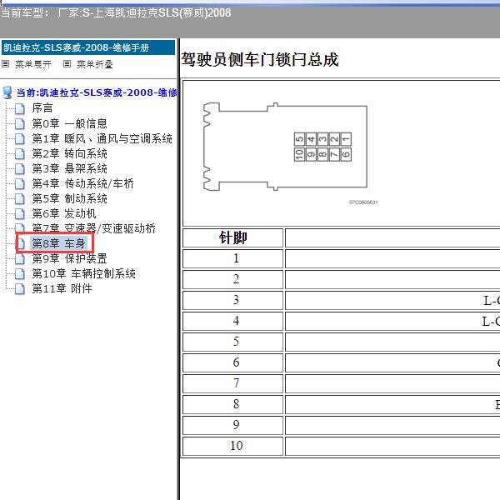Open 第4章 传动系统/车桥

[x=82, y=183]
